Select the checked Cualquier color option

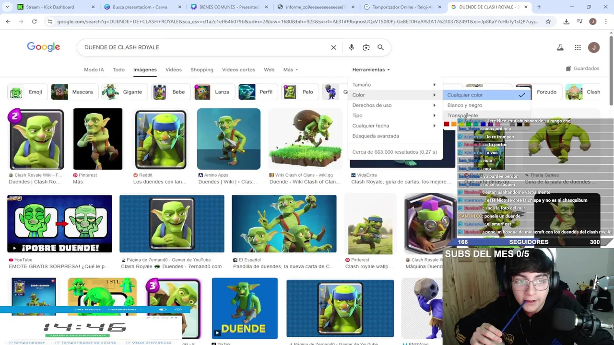pos(486,95)
